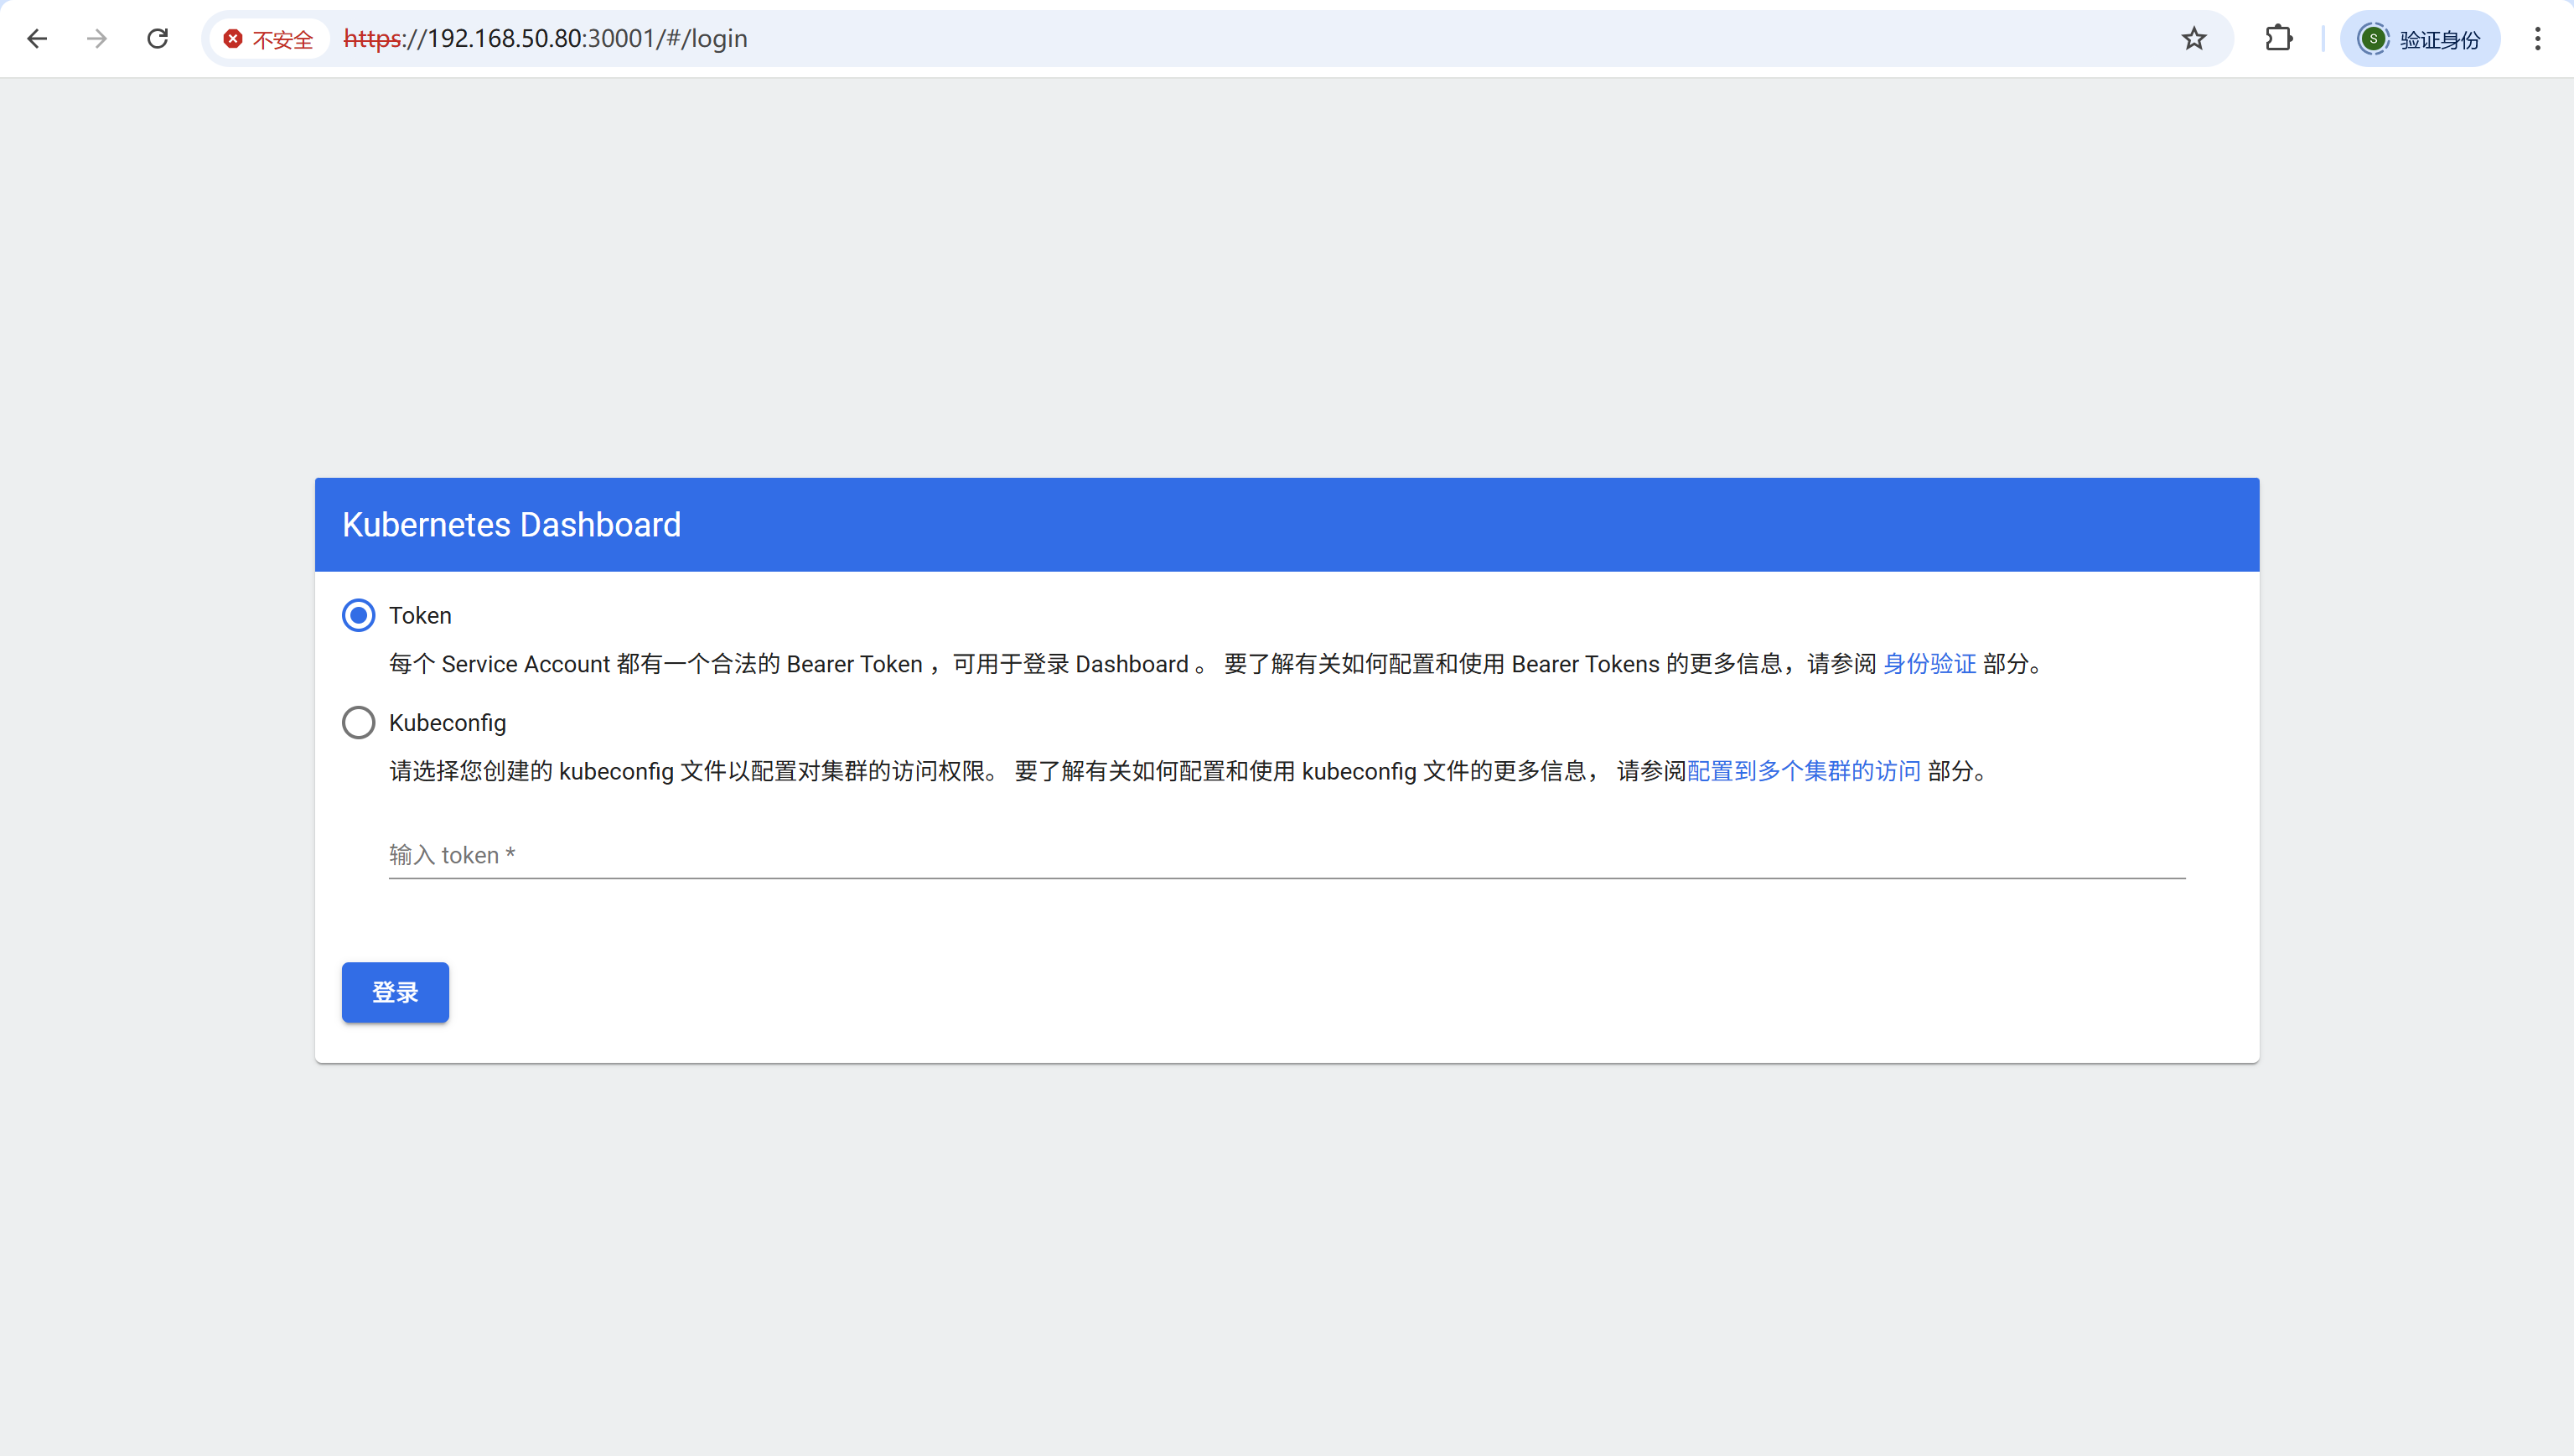Bookmark this page with the star
The height and width of the screenshot is (1456, 2574).
pyautogui.click(x=2193, y=39)
